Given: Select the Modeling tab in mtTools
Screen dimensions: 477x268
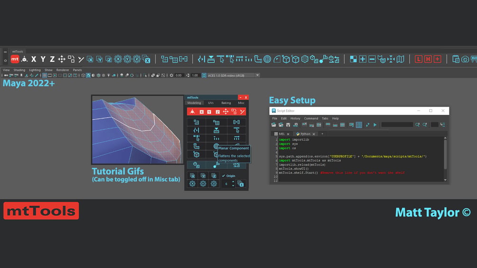Looking at the screenshot, I should [194, 103].
